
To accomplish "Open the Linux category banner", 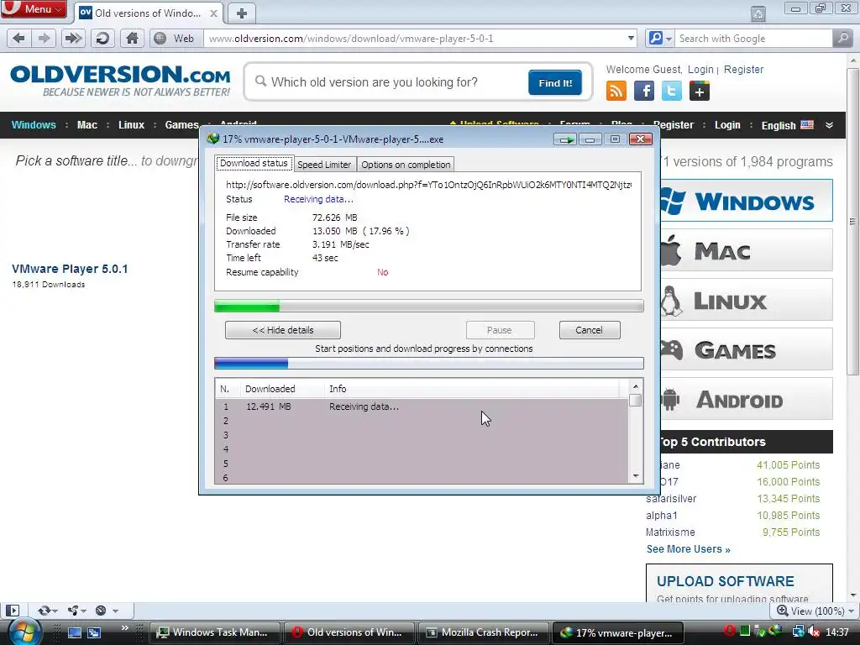I will (747, 300).
